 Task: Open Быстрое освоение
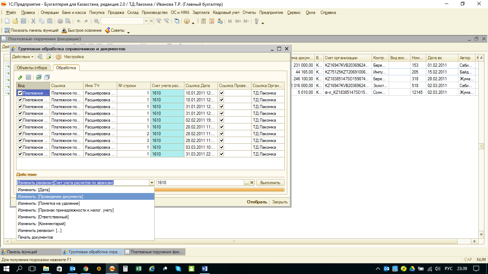[82, 30]
